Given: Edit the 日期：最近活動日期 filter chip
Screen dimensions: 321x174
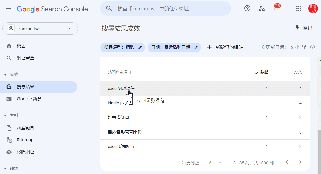Looking at the screenshot, I should (x=174, y=47).
